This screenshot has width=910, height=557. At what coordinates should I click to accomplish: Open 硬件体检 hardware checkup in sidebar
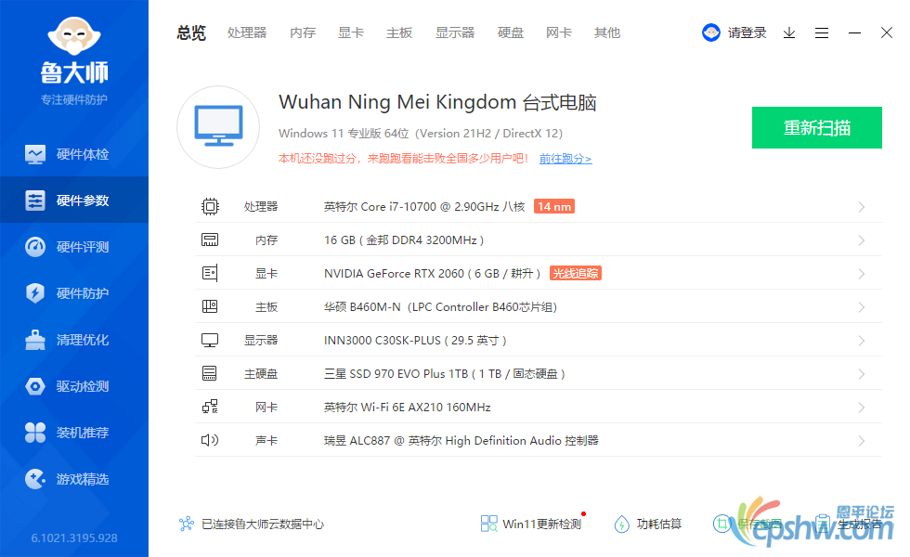click(x=74, y=154)
